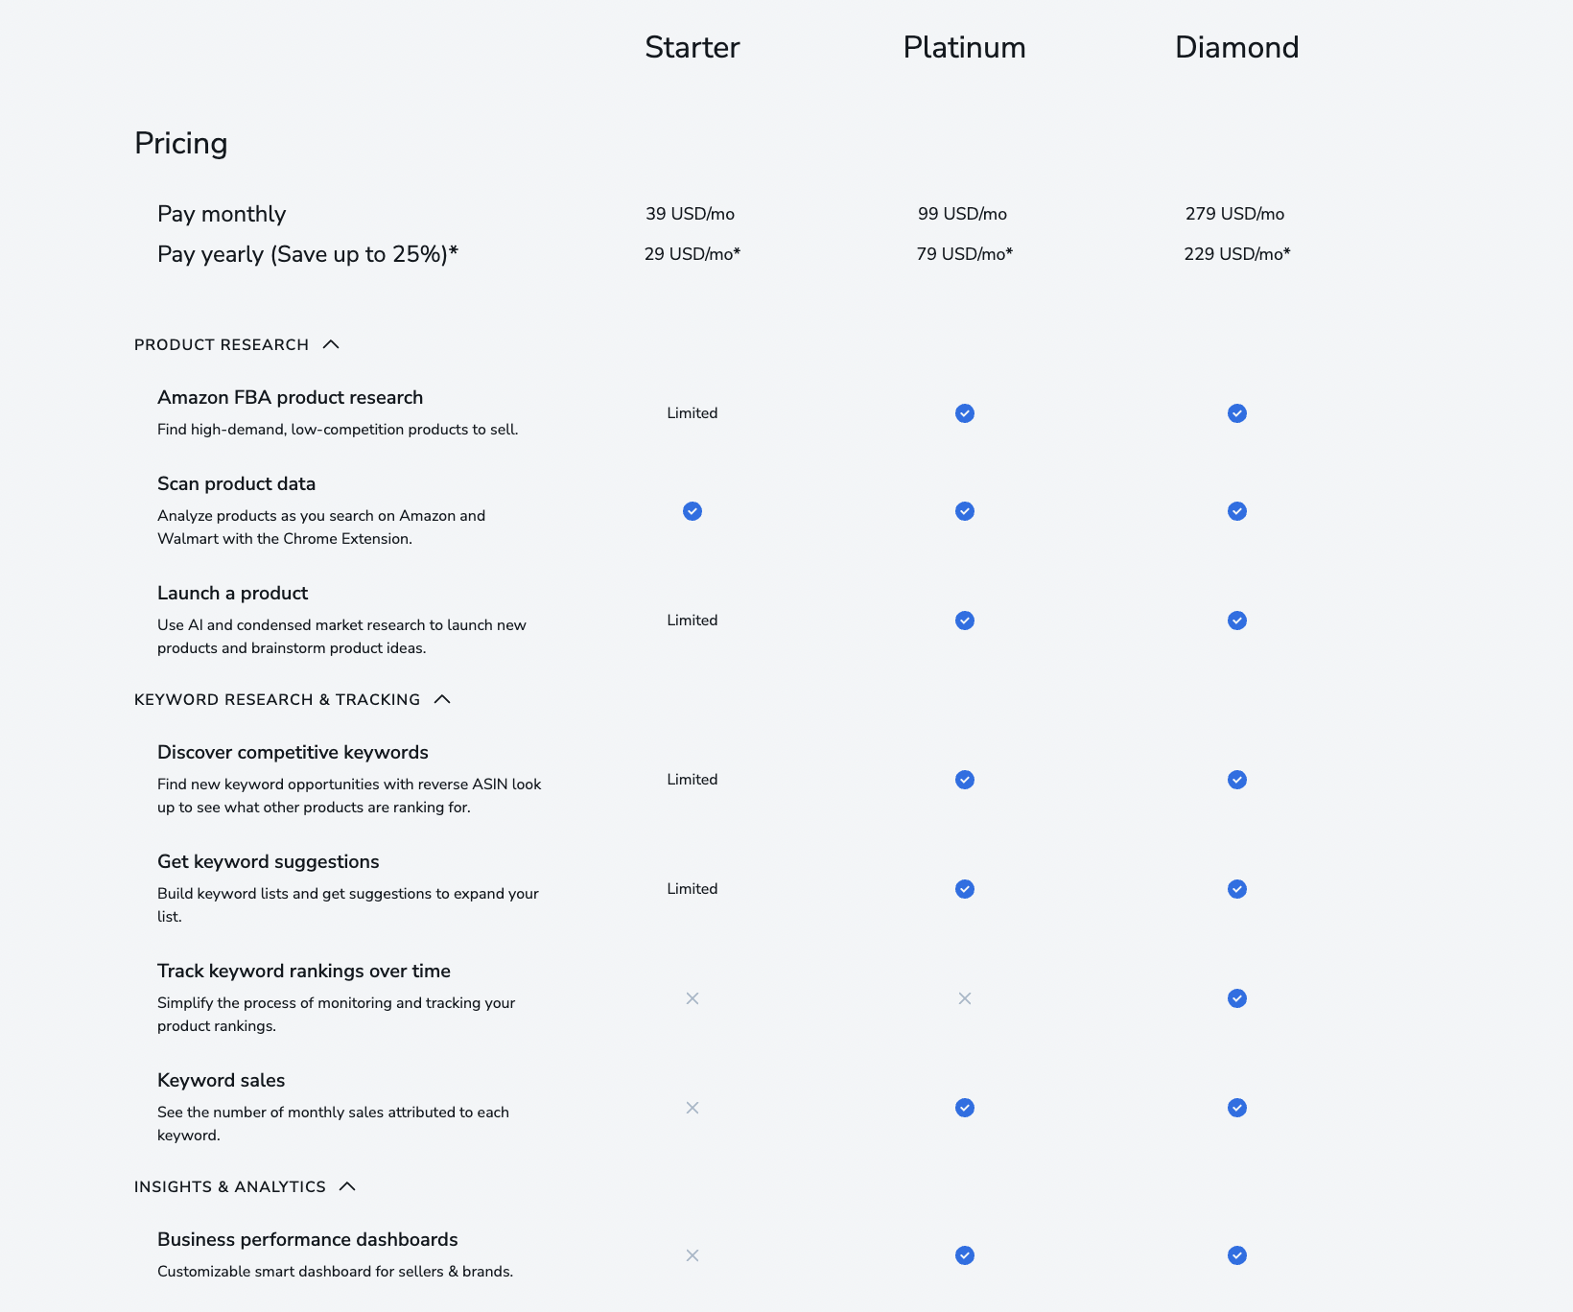Screen dimensions: 1573x1312
Task: Click Platinum X icon for Track keyword rankings
Action: tap(965, 998)
